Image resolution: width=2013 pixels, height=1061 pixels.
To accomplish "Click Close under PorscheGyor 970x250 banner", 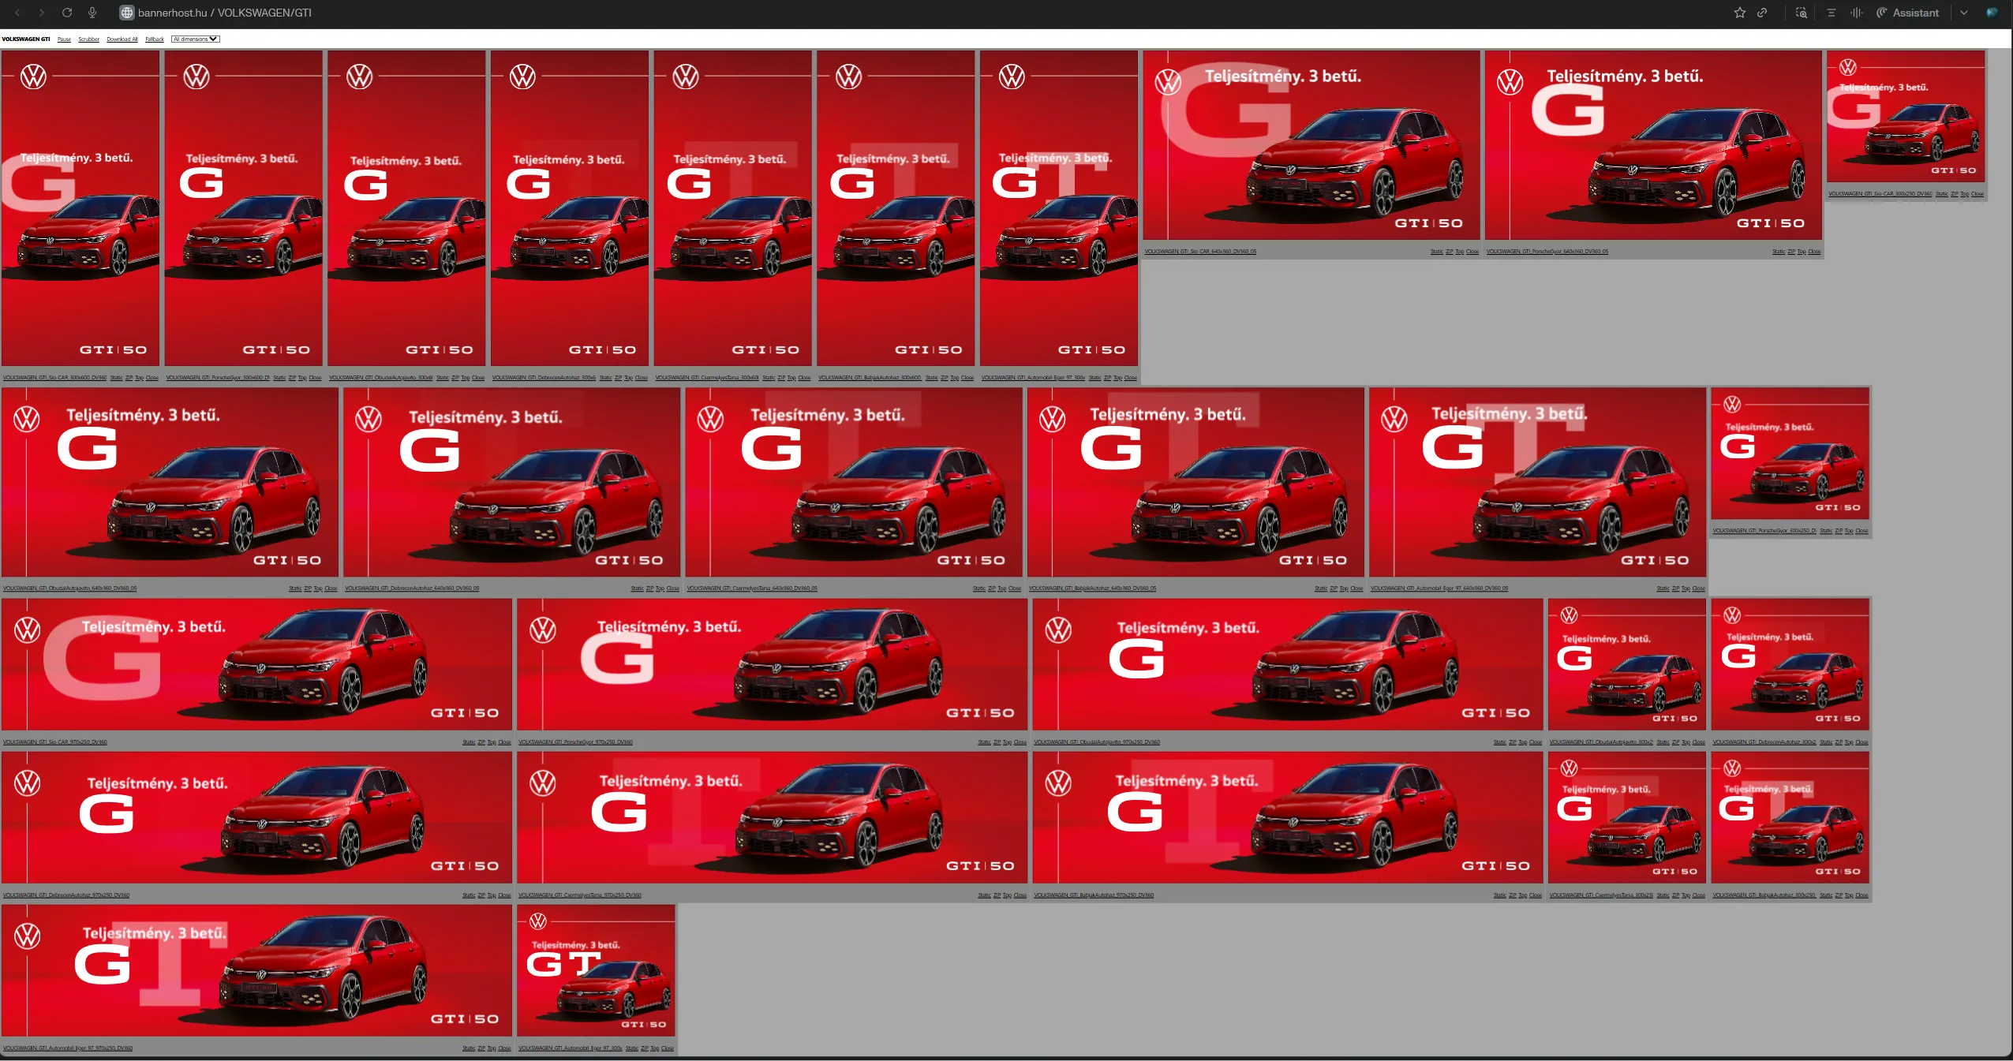I will tap(1020, 742).
